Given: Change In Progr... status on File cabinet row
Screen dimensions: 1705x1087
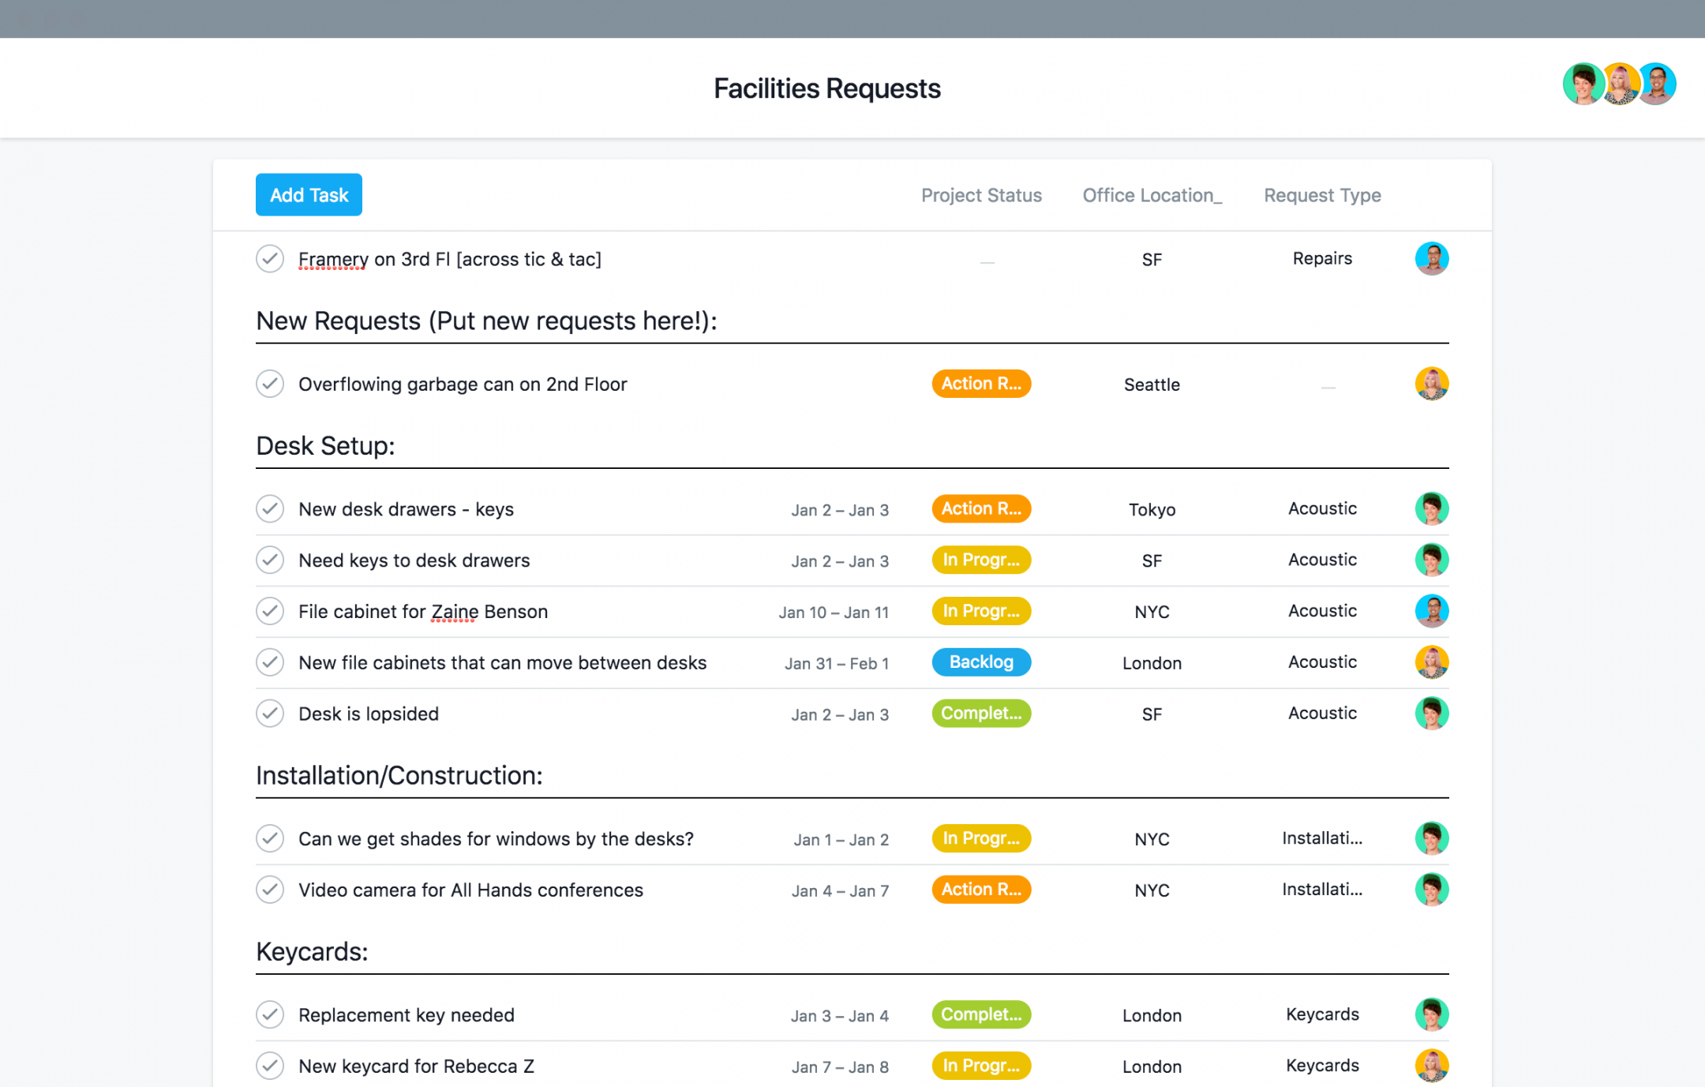Looking at the screenshot, I should coord(981,611).
